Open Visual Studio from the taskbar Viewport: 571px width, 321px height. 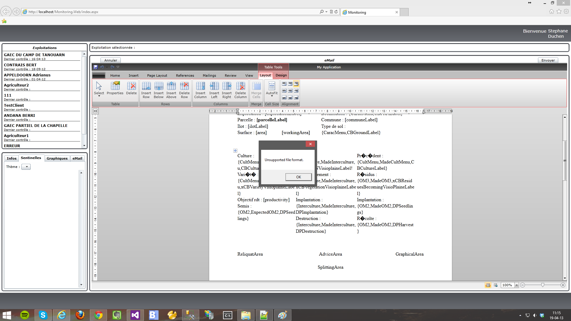tap(135, 315)
